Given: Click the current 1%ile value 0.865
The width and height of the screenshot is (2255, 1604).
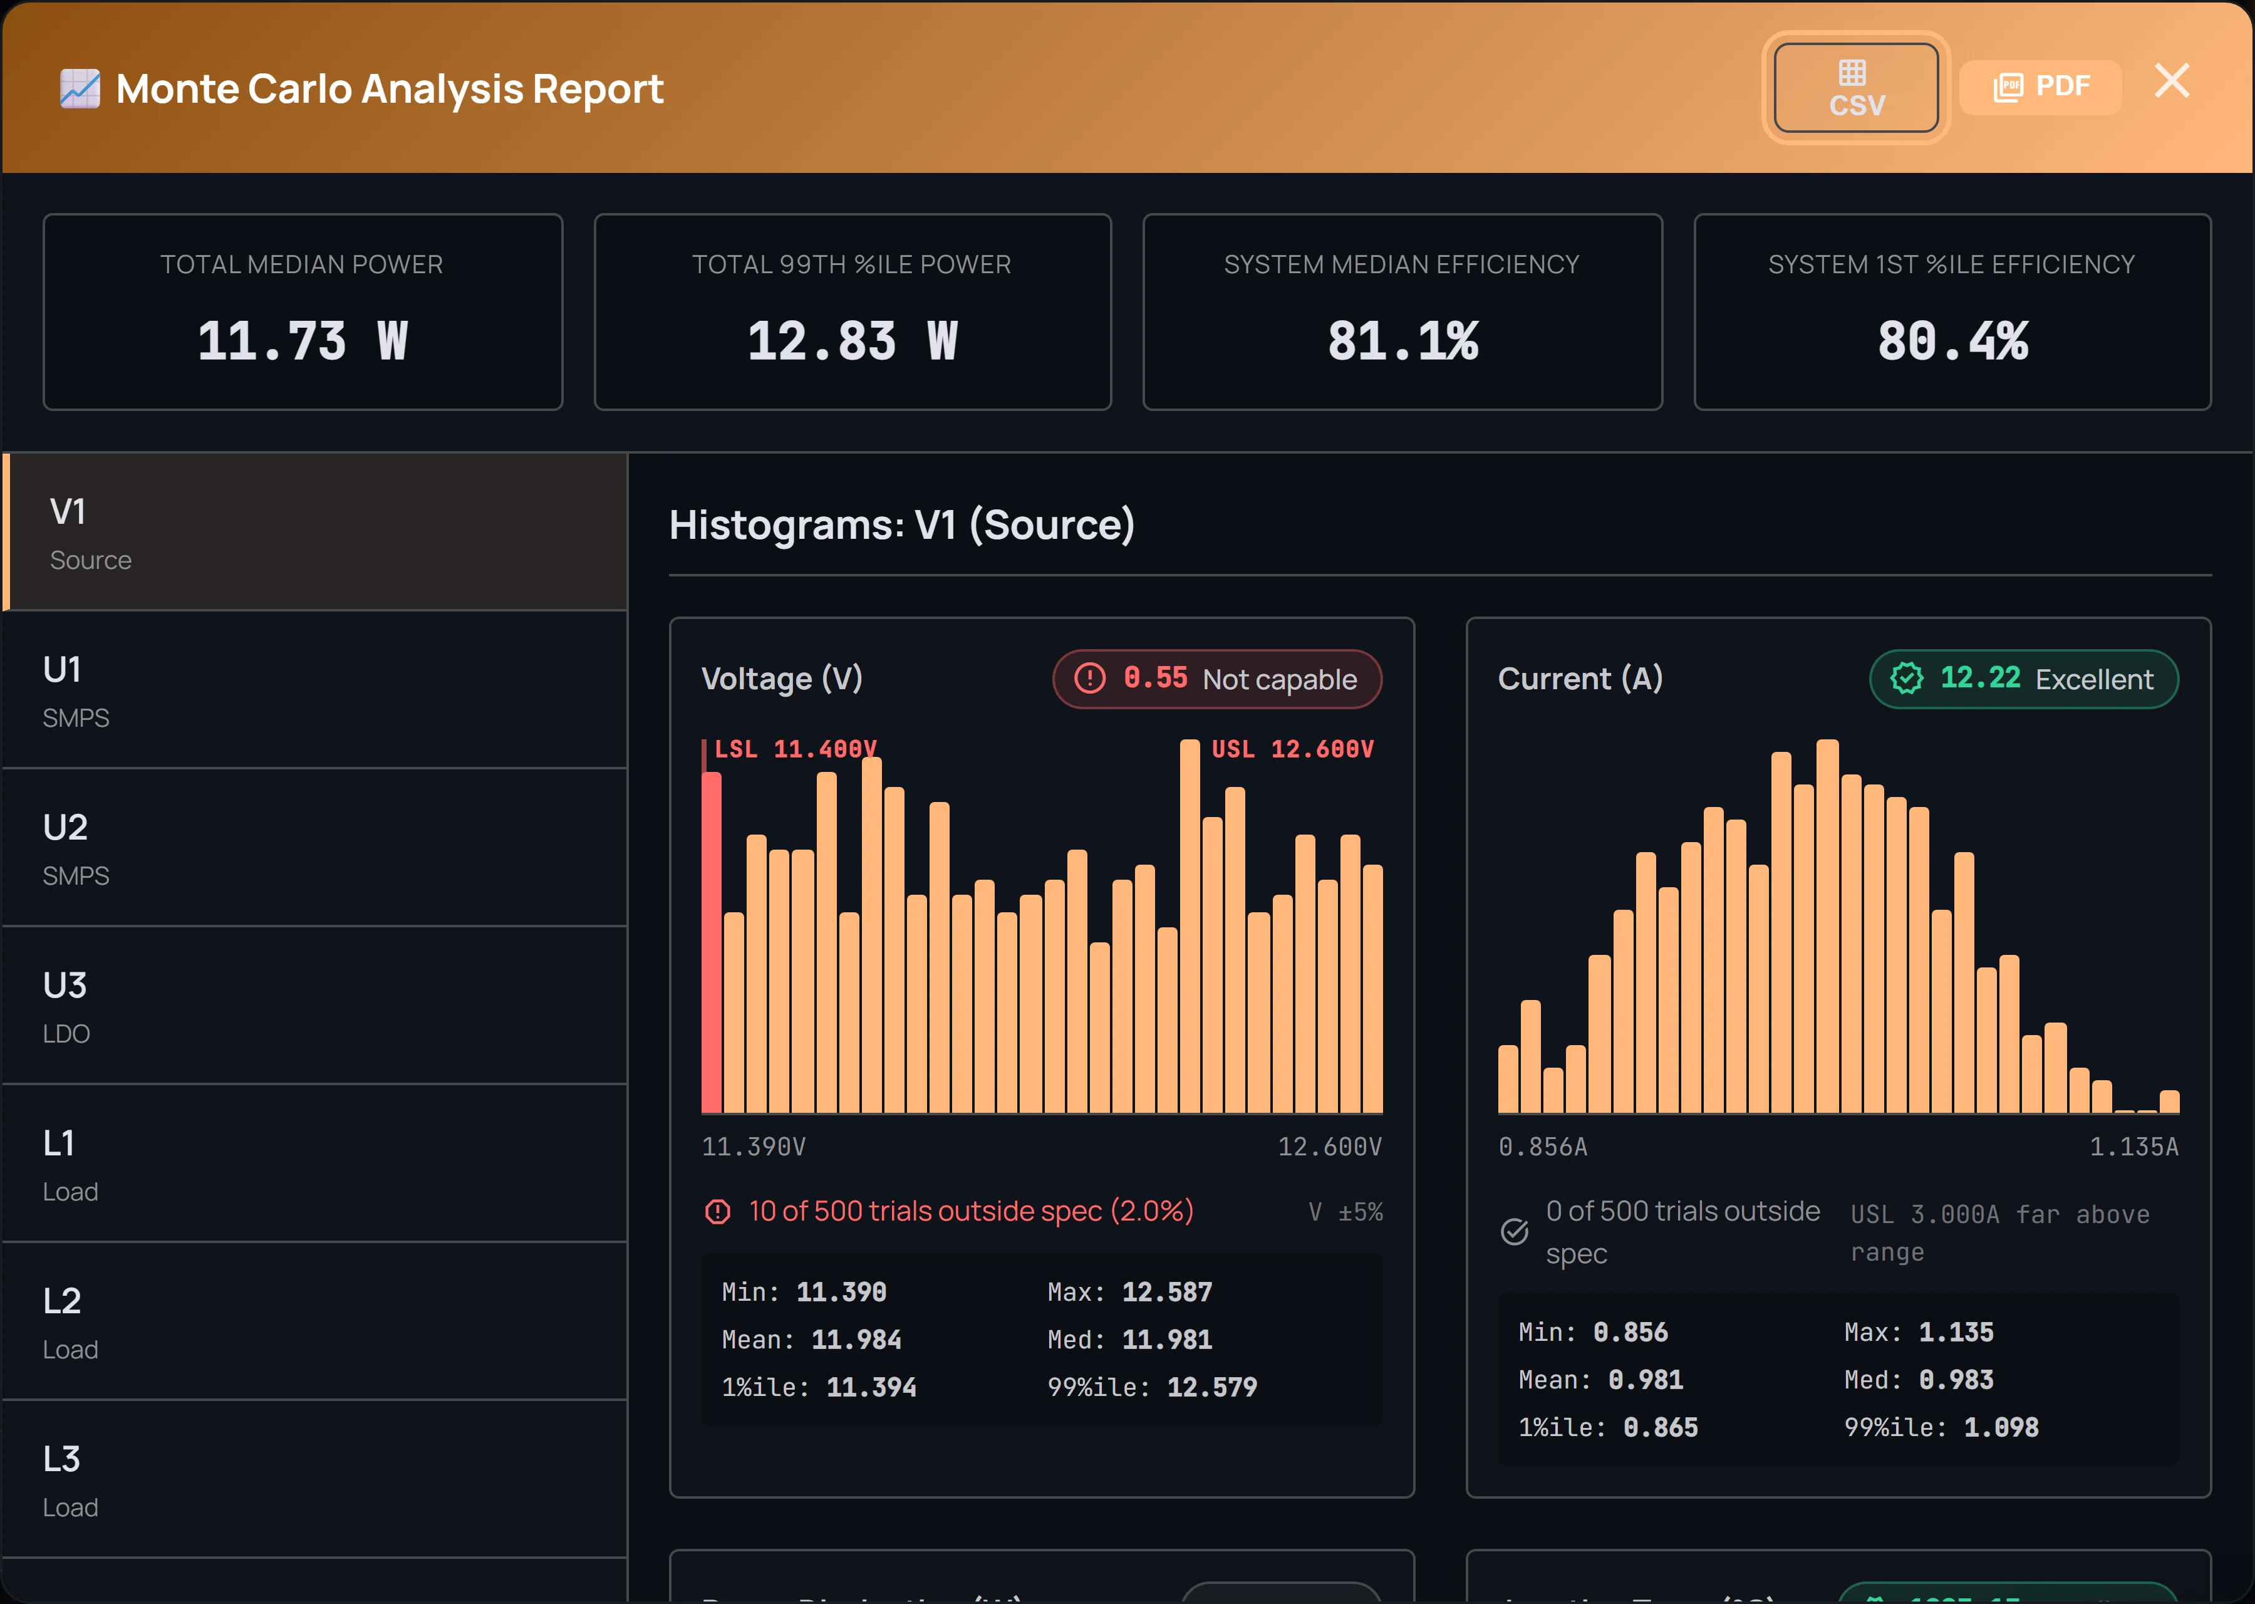Looking at the screenshot, I should [1661, 1427].
